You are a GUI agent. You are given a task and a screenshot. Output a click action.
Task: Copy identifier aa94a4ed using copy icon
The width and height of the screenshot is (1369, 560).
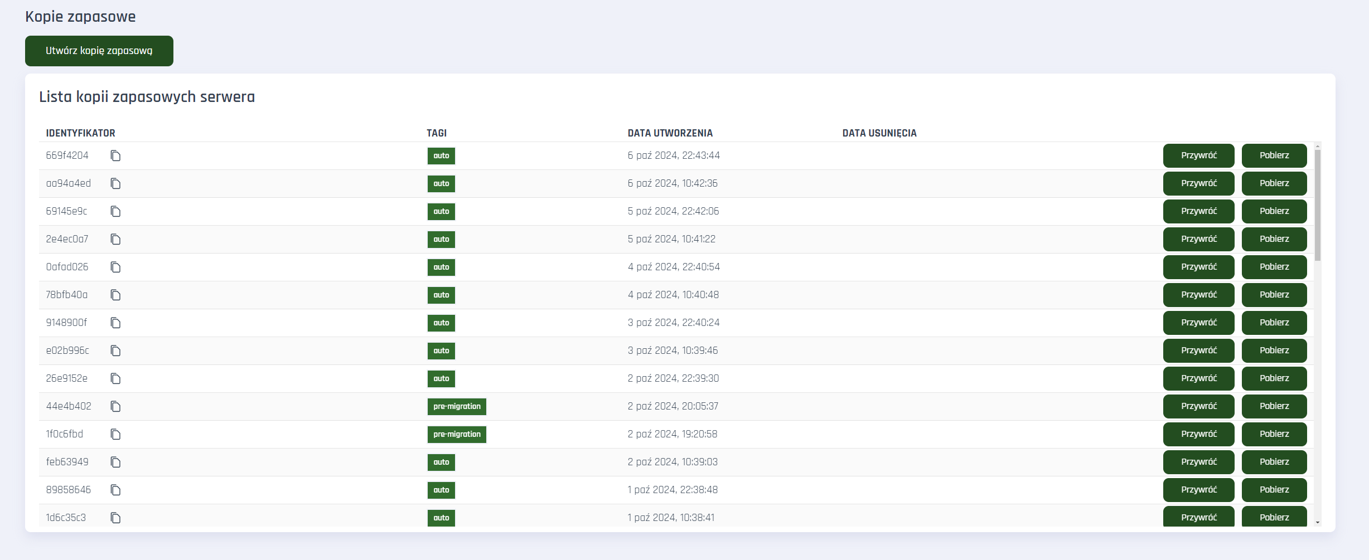coord(115,183)
